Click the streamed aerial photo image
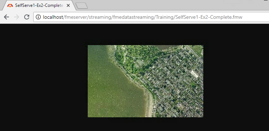The image size is (269, 131). [145, 81]
